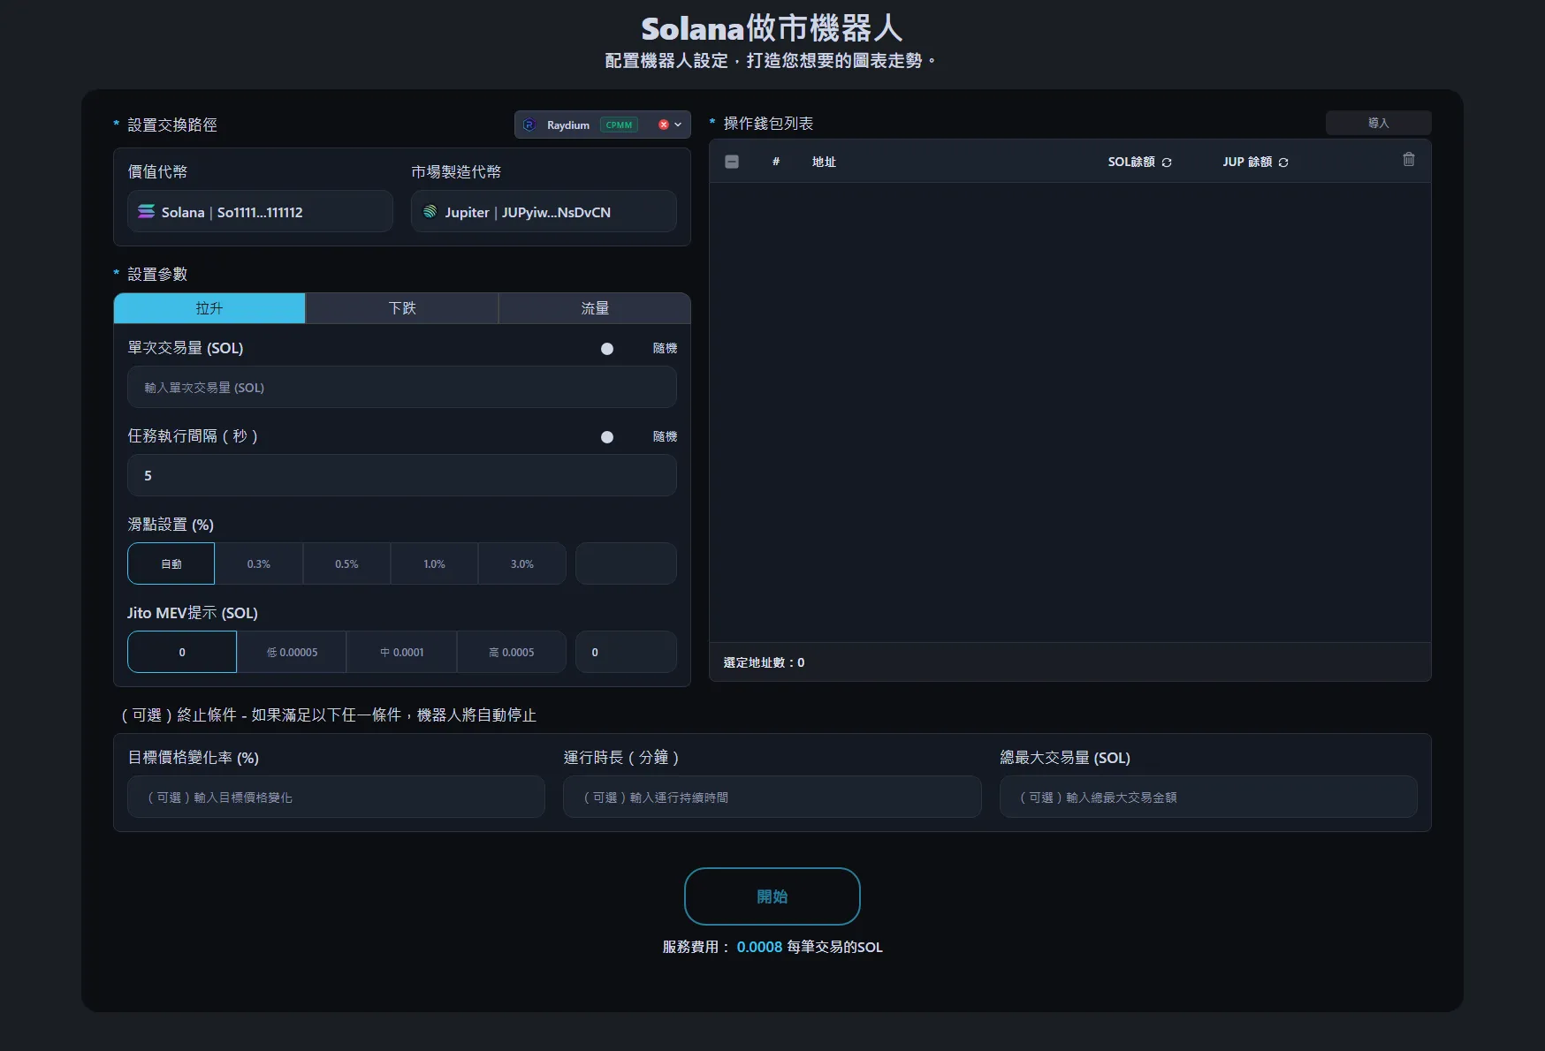Screen dimensions: 1545x1051
Task: Switch to the 流量 tab
Action: [x=594, y=308]
